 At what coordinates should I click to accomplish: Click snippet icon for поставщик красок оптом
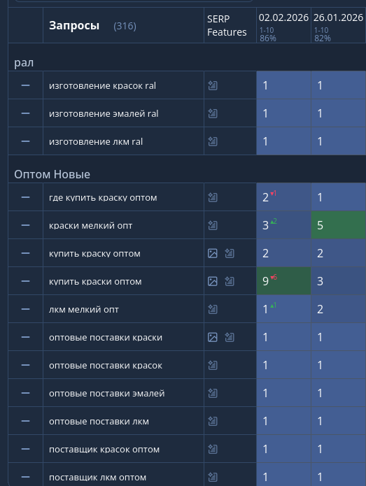213,449
